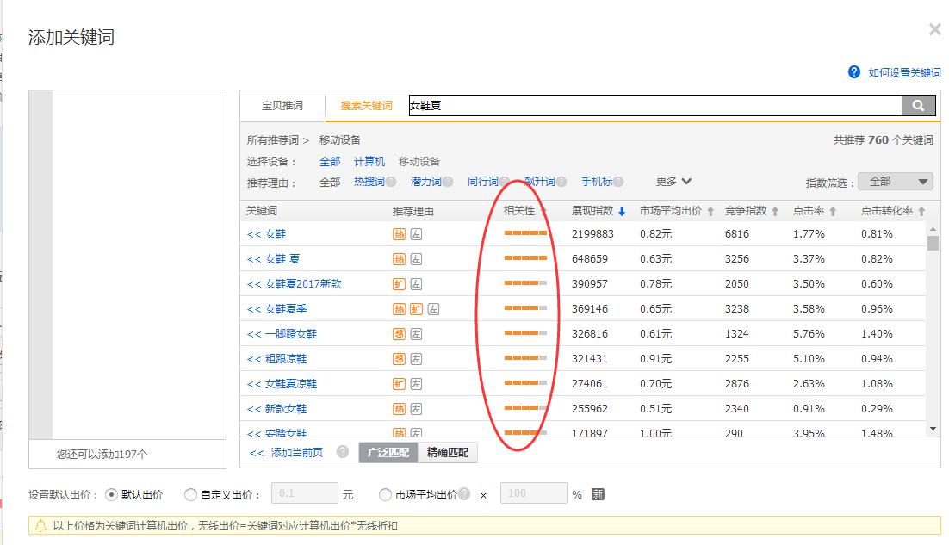Expand the 更多 filter options
The image size is (949, 545).
671,181
